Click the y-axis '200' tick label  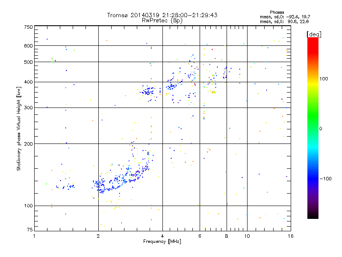pos(28,144)
